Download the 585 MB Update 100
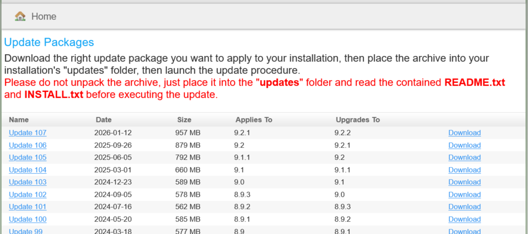This screenshot has height=234, width=528. [464, 219]
